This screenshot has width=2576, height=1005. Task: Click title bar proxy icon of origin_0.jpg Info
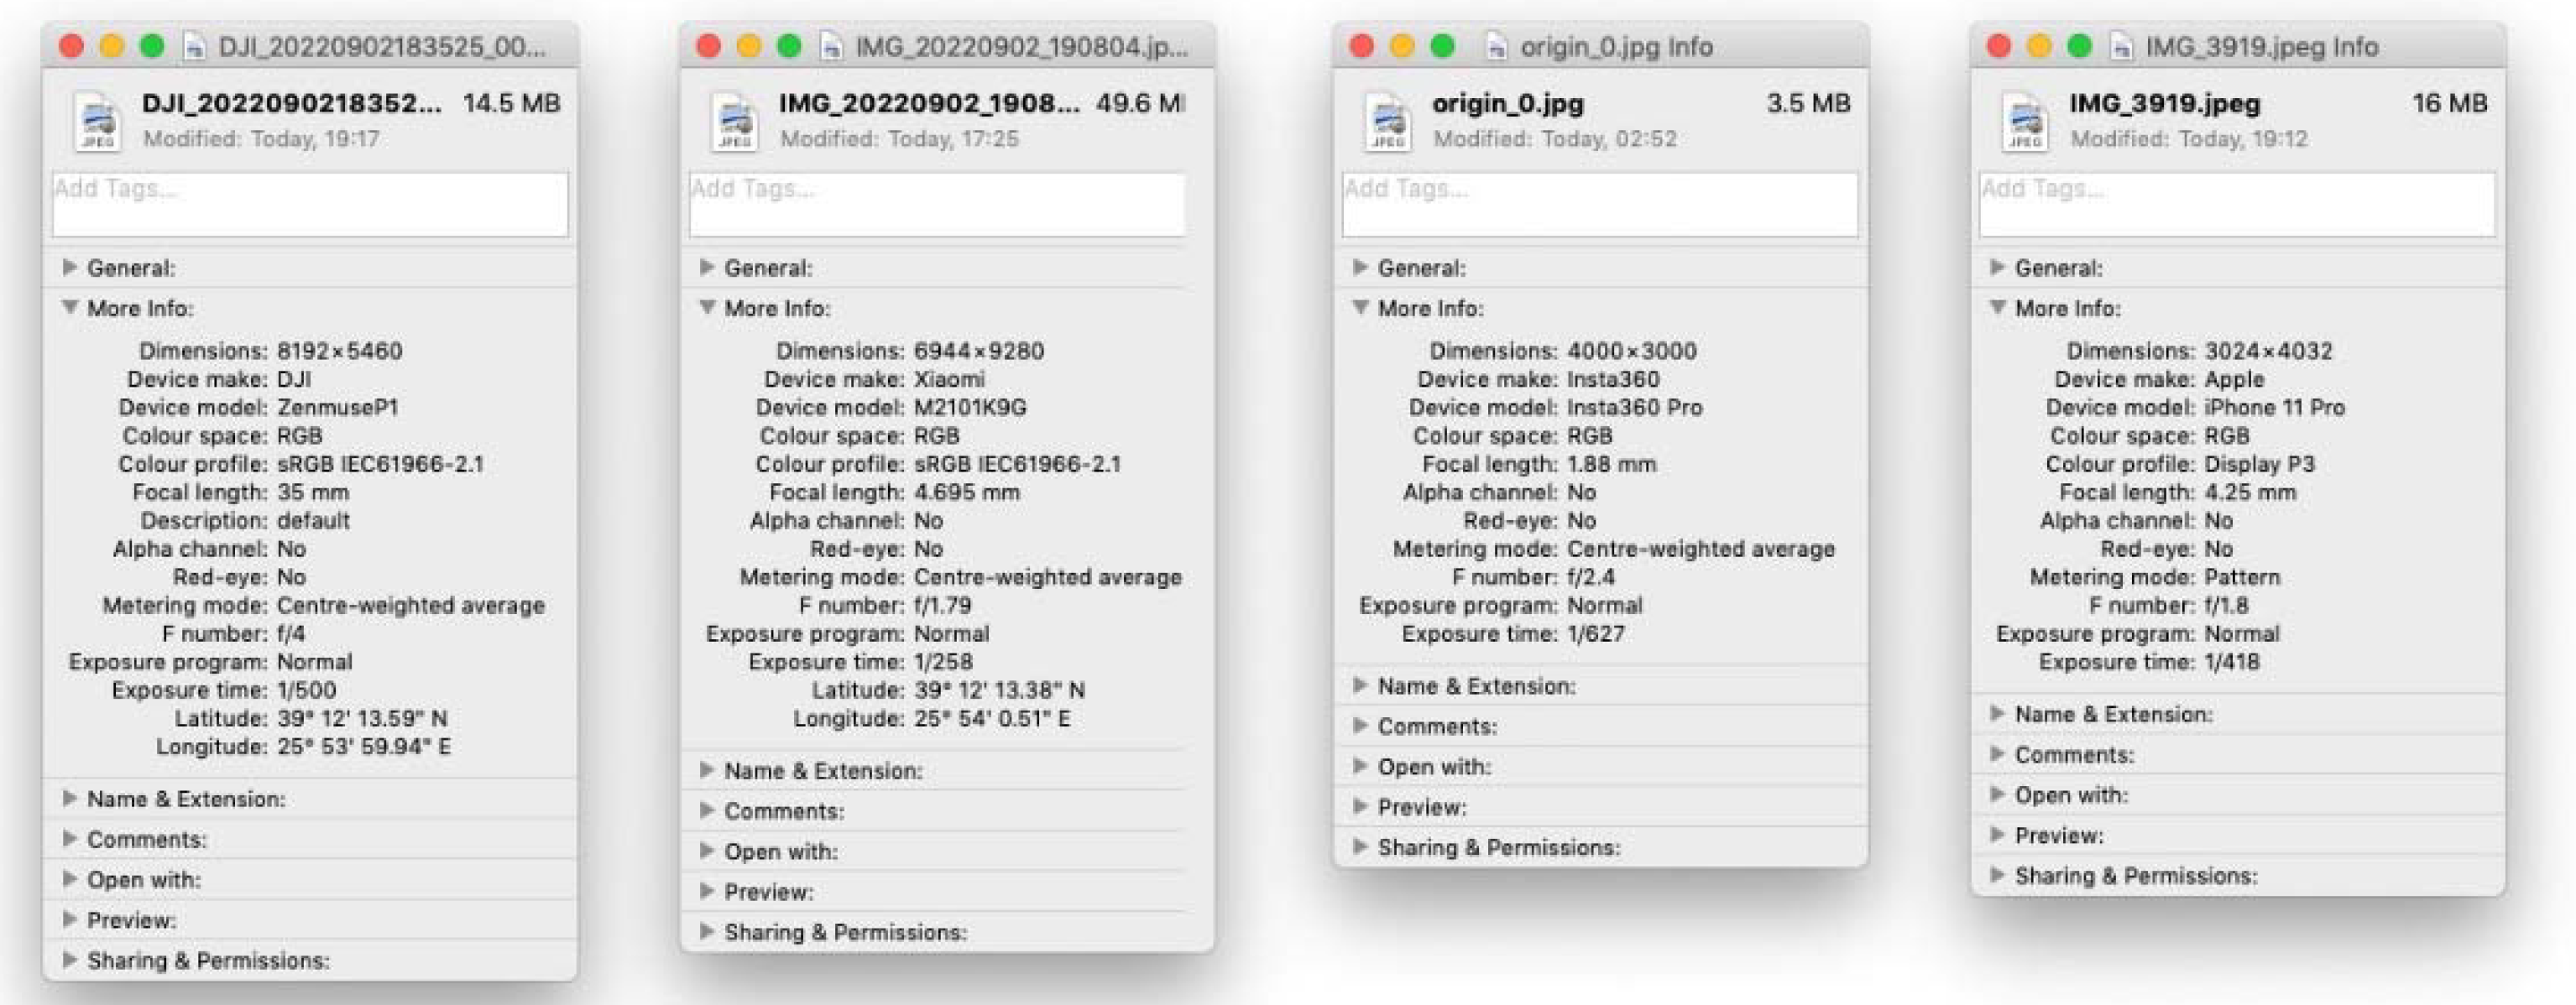coord(1496,47)
